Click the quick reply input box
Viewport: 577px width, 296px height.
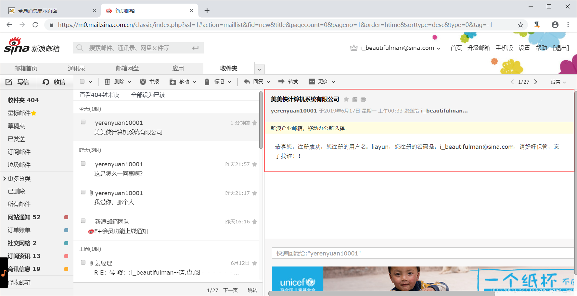[423, 253]
